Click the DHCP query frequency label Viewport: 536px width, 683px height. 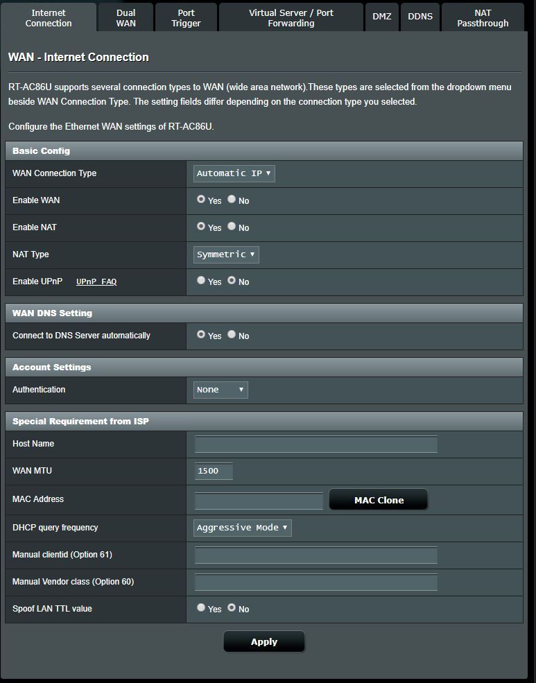pyautogui.click(x=55, y=528)
